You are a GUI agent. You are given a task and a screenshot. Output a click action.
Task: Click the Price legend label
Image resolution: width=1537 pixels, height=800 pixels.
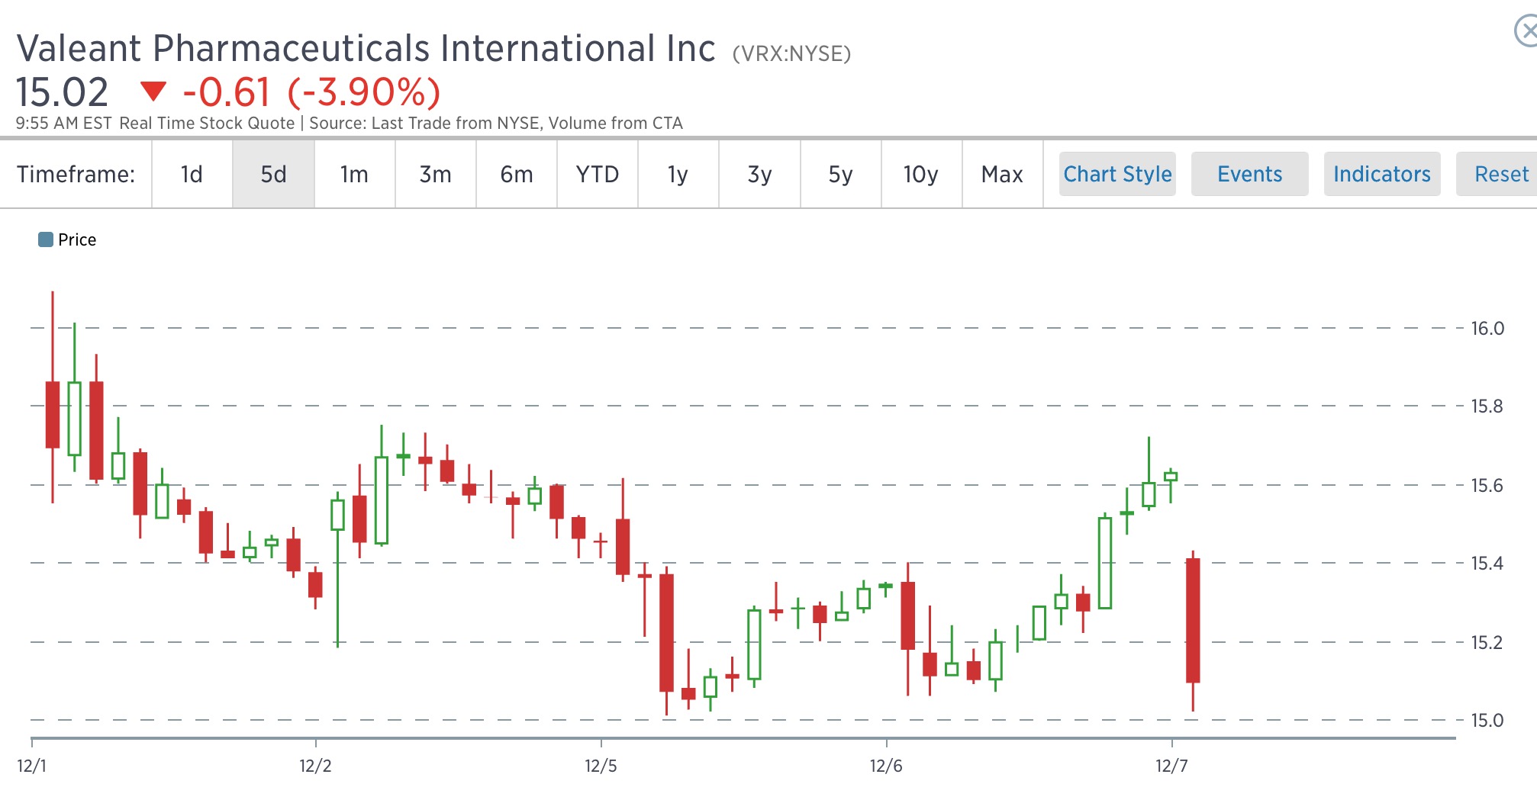coord(77,239)
